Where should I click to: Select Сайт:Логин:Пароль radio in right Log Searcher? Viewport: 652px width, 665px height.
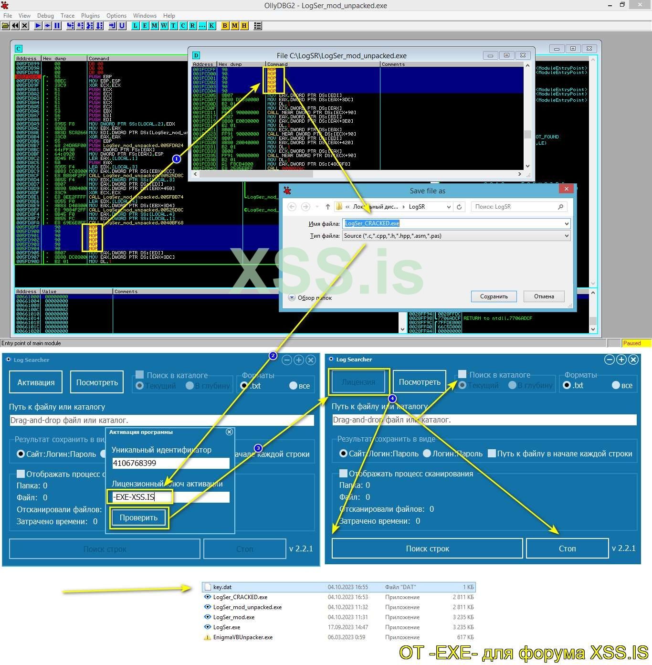coord(343,454)
